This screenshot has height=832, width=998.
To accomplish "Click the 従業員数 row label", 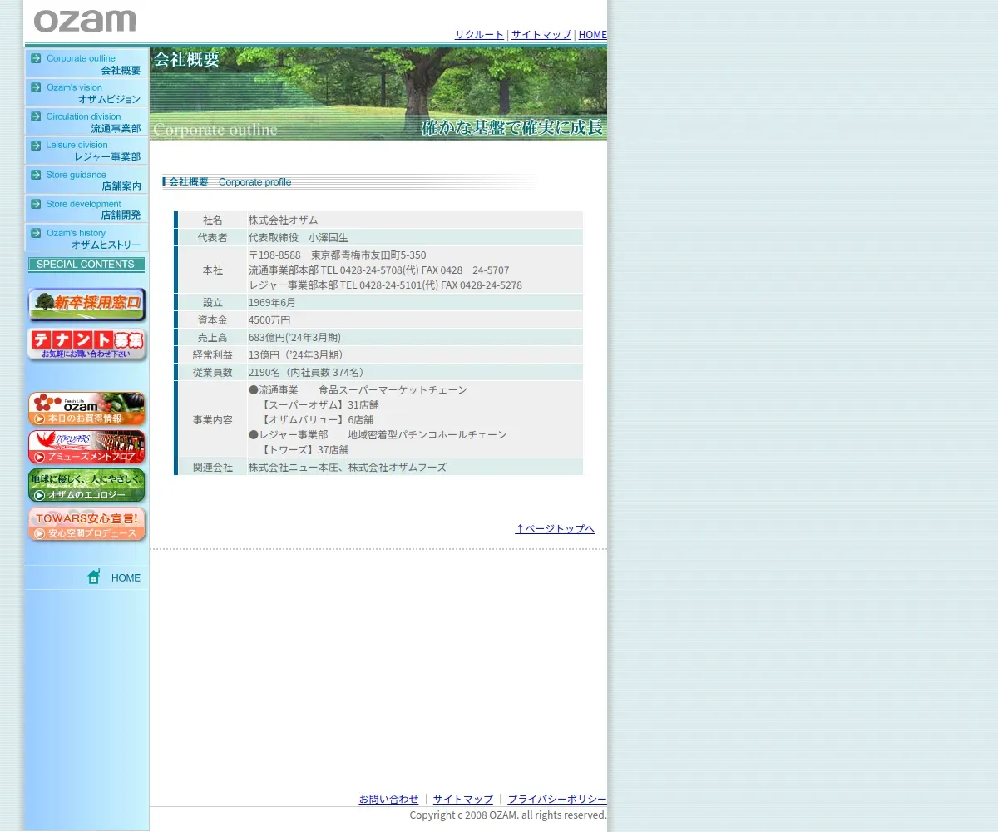I will (x=213, y=373).
